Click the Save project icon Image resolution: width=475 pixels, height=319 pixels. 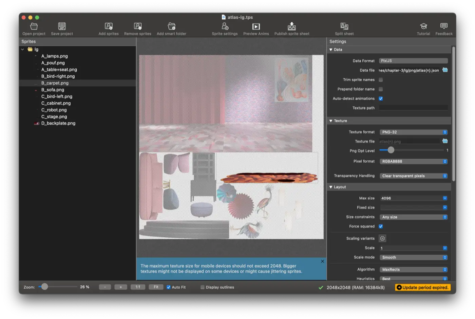coord(62,26)
